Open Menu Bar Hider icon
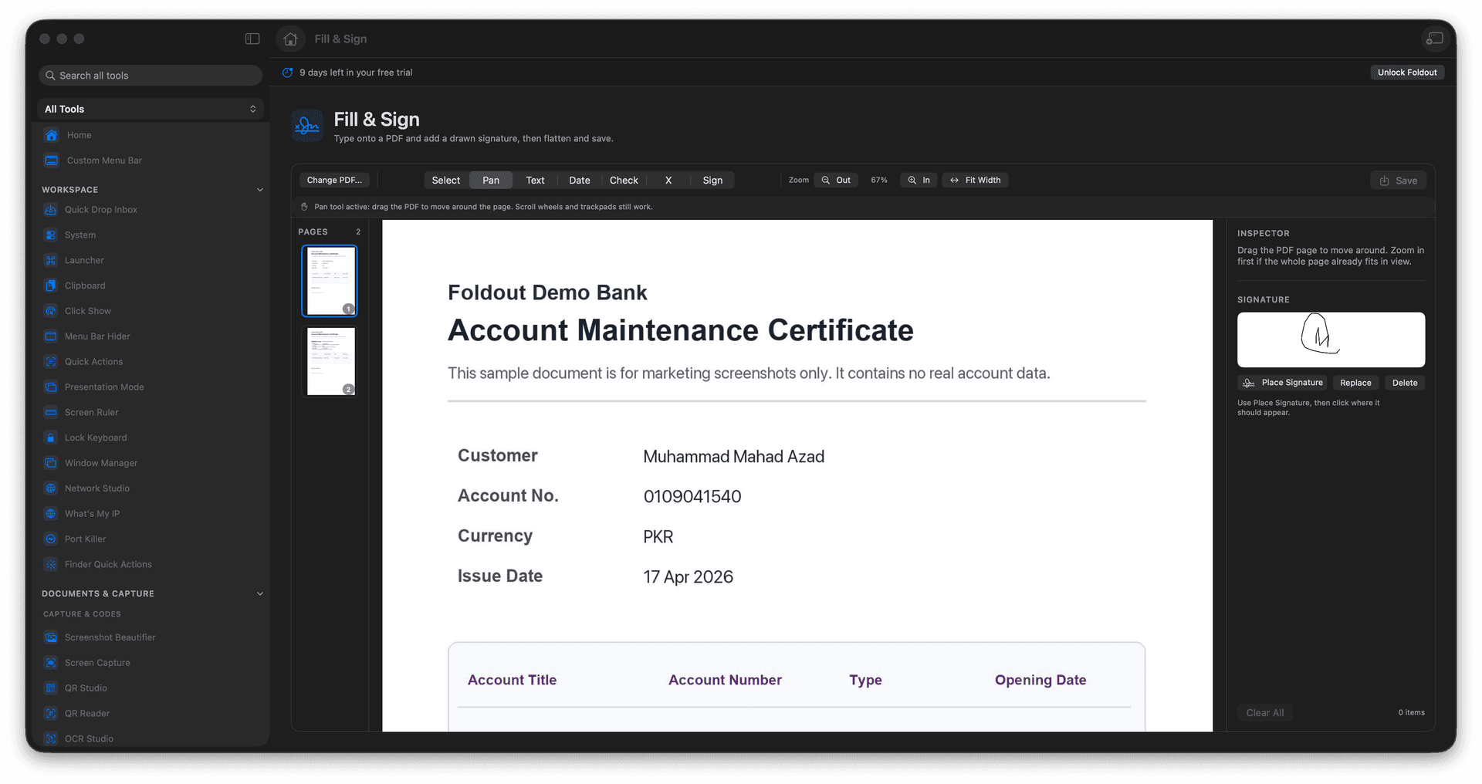 (50, 336)
